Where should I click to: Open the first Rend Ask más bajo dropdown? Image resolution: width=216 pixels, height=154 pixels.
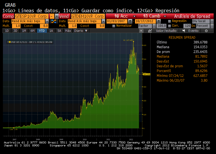click(47, 21)
